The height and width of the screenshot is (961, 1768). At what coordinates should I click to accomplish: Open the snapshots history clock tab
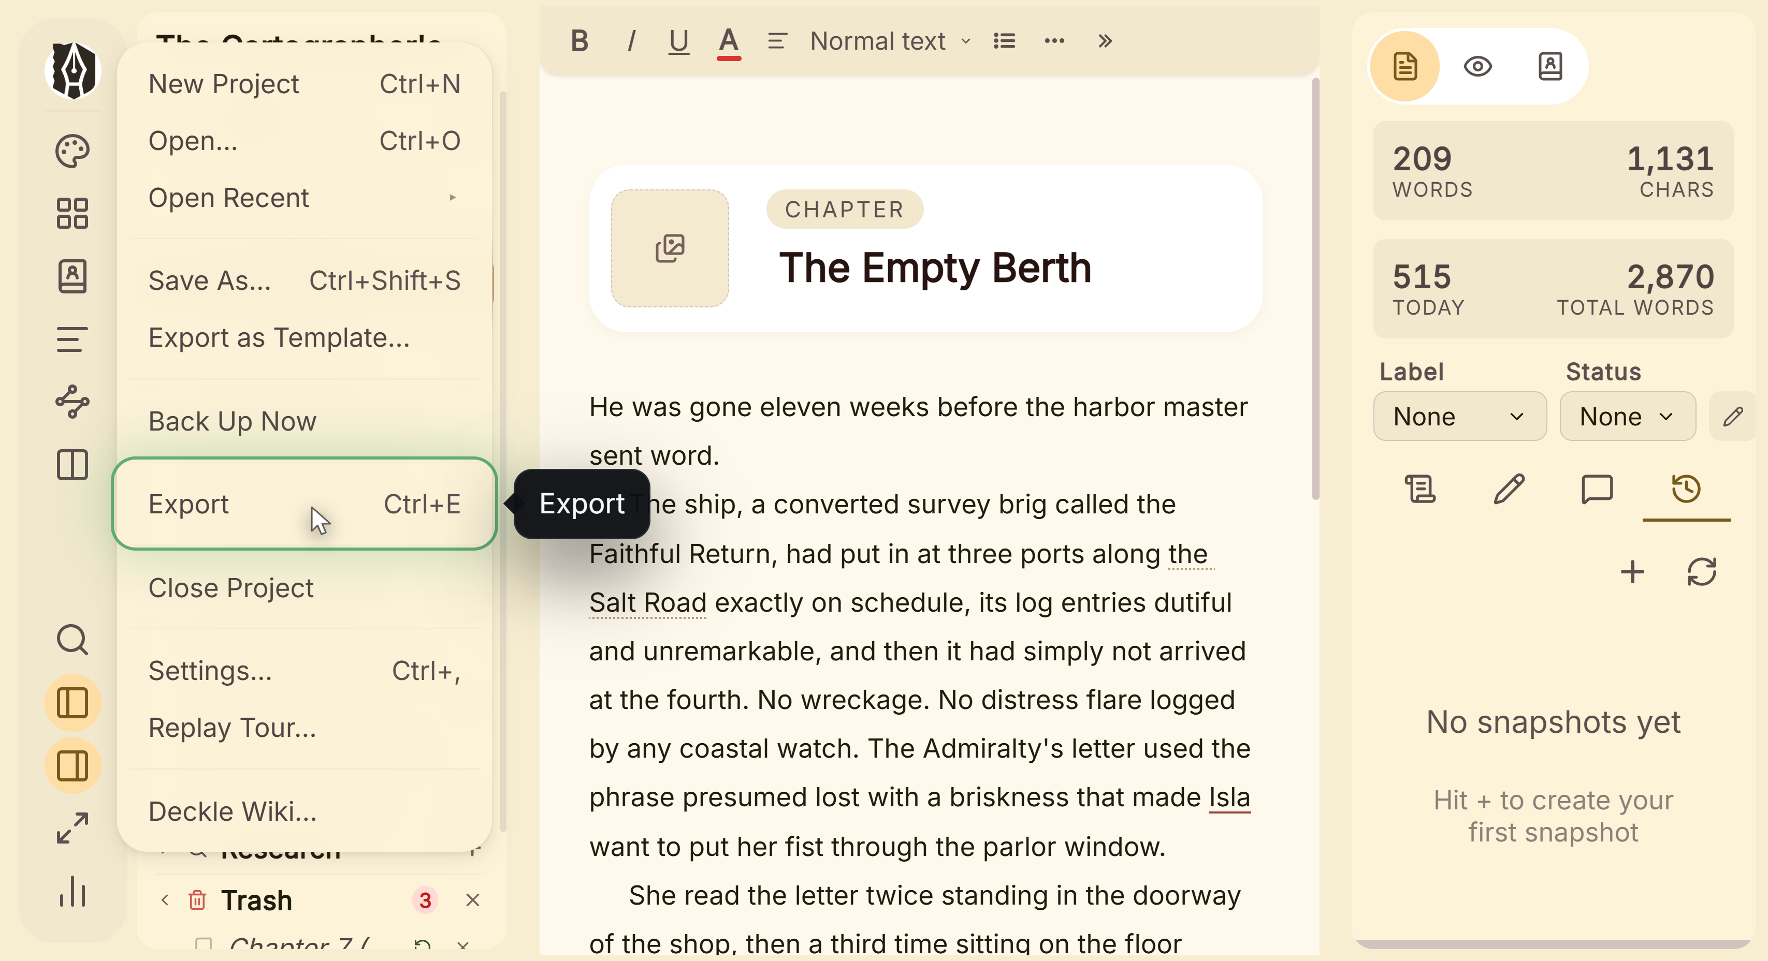[x=1686, y=489]
